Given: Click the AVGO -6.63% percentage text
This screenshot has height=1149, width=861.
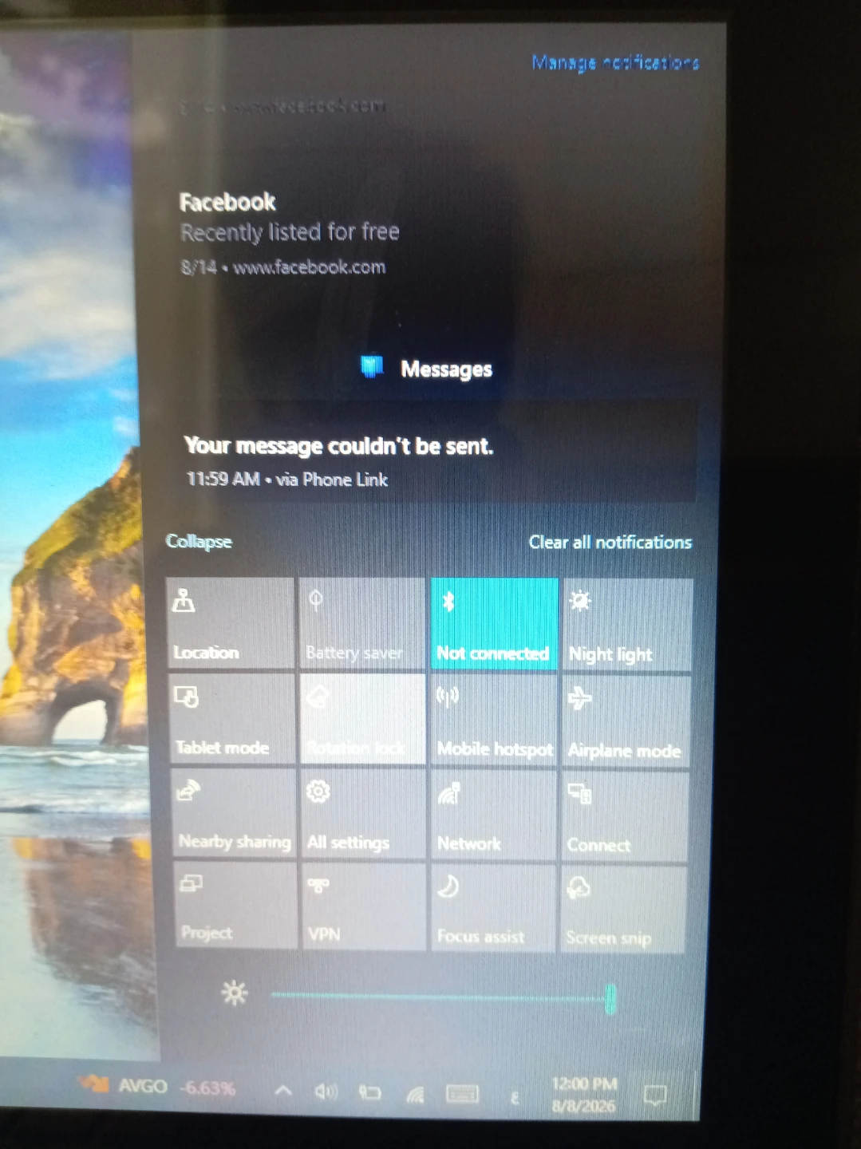Looking at the screenshot, I should pyautogui.click(x=207, y=1088).
